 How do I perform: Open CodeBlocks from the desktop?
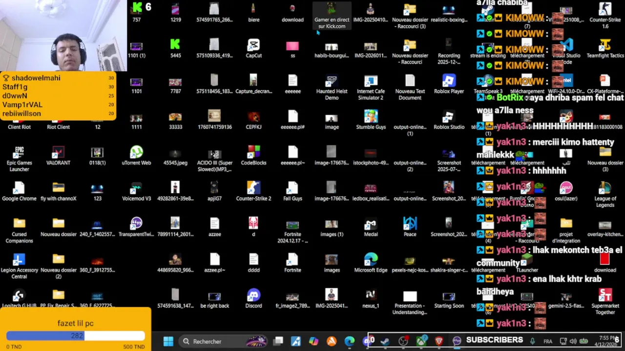(x=253, y=156)
